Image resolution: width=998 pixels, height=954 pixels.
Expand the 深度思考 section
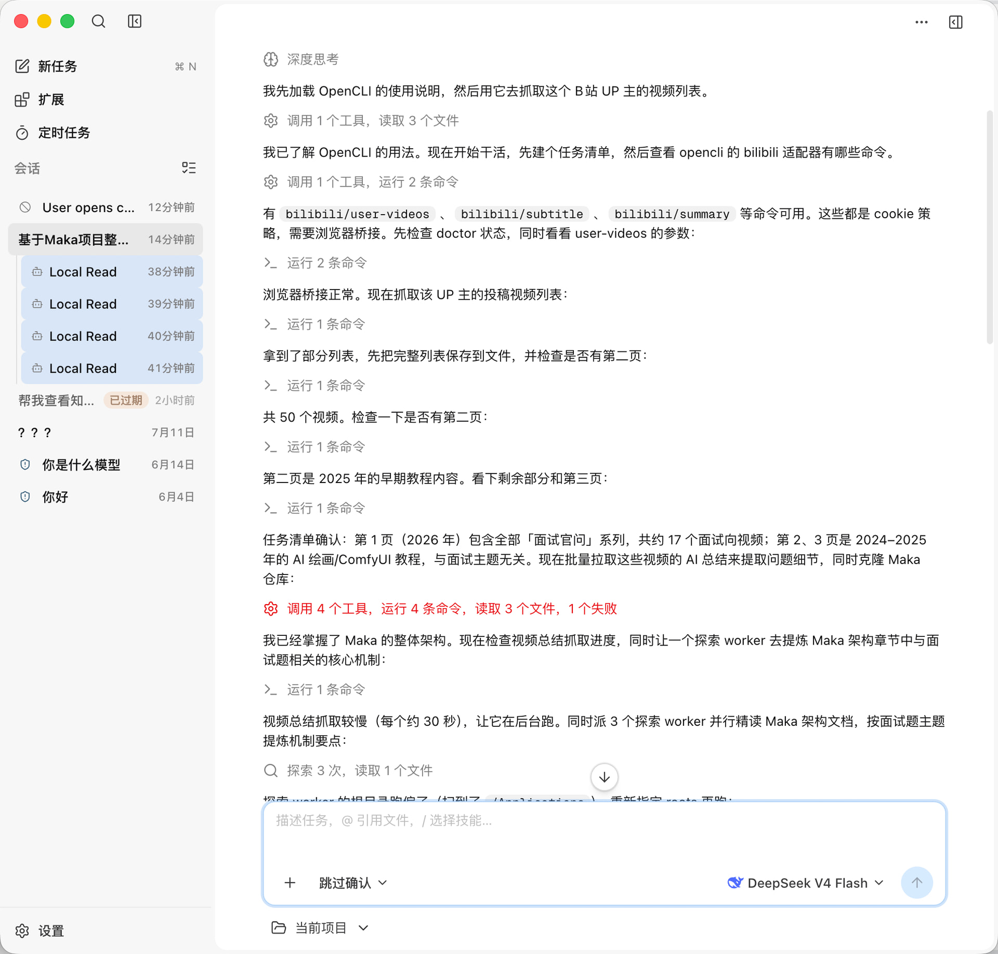[x=301, y=60]
